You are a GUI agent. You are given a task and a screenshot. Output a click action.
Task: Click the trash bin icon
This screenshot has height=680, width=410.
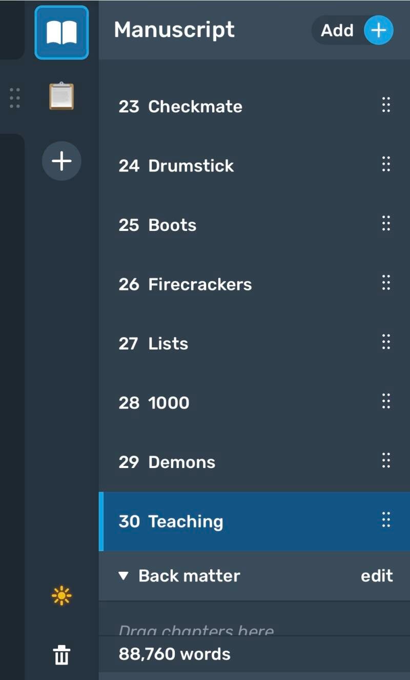(61, 655)
